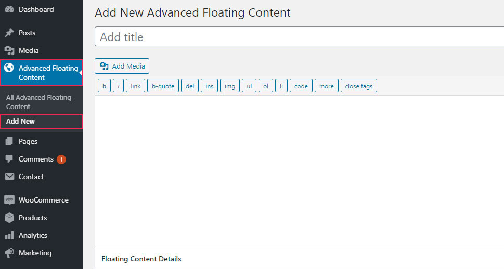Click the Posts pushpin icon
Screen dimensions: 504x269
[9, 33]
